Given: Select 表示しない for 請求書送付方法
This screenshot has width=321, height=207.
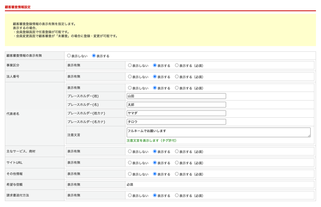Looking at the screenshot, I should (x=130, y=195).
